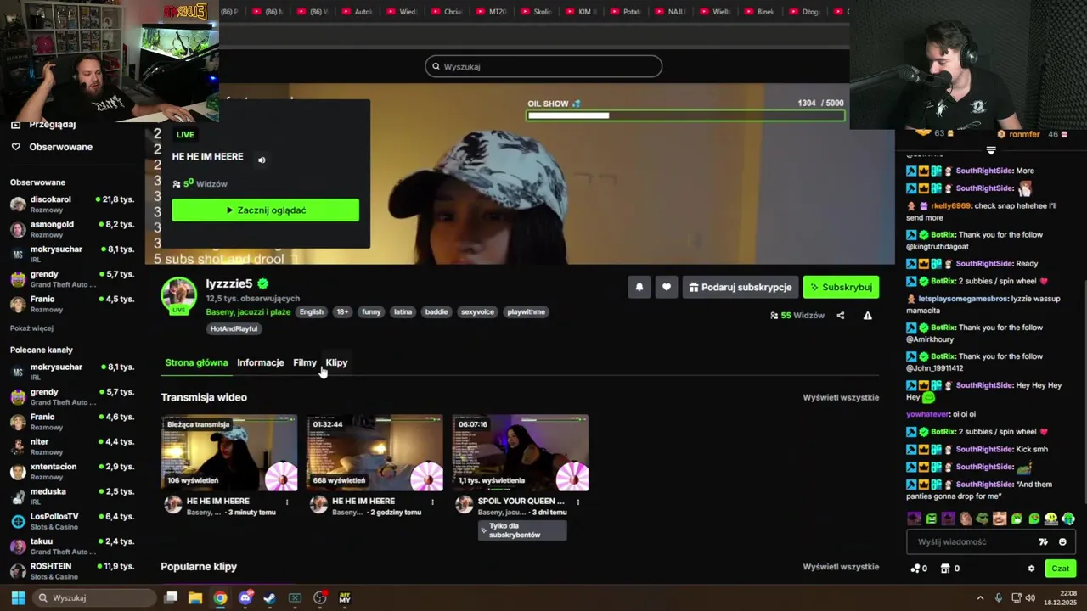Click the Windows Start button
This screenshot has height=611, width=1087.
tap(18, 597)
